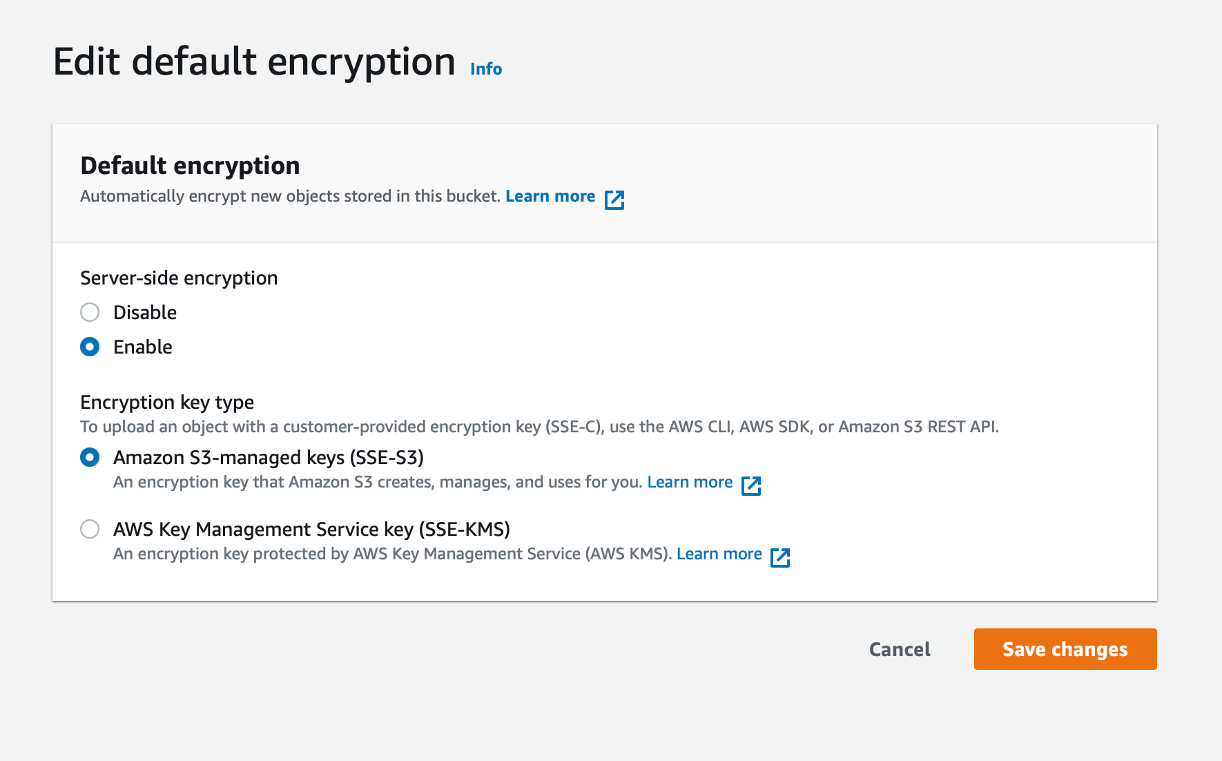
Task: Open the Info link beside page title
Action: (486, 69)
